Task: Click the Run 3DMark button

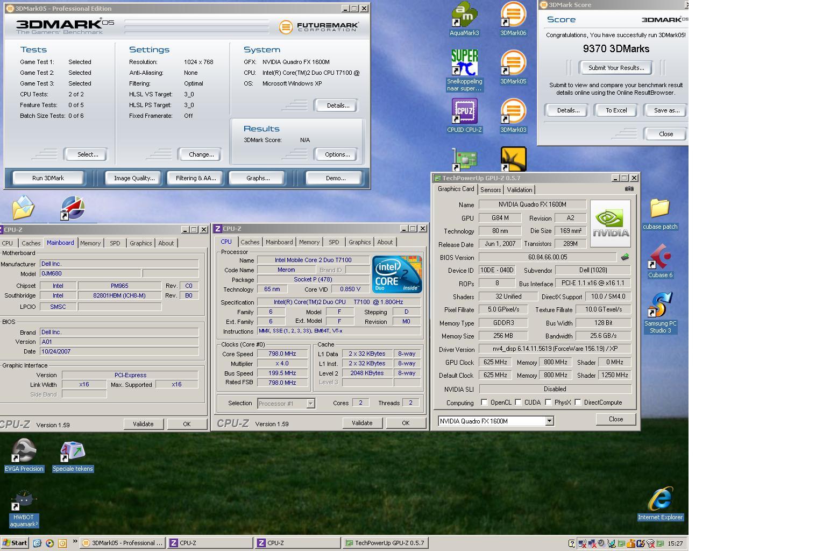Action: [x=48, y=178]
